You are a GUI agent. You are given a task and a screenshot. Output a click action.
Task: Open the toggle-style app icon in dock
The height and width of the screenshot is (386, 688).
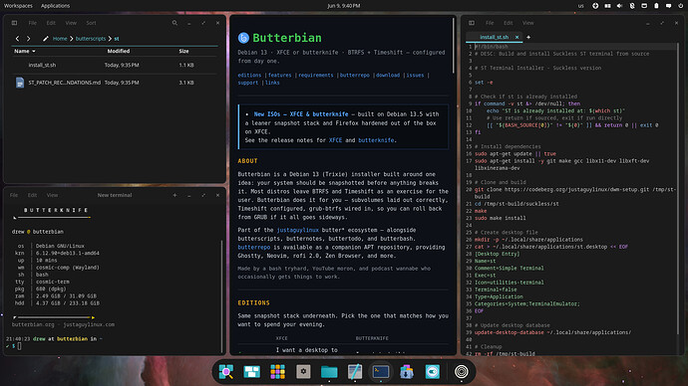[432, 371]
